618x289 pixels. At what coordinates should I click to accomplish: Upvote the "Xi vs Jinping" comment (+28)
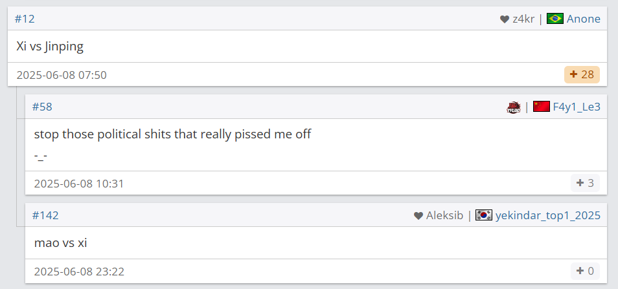(582, 75)
